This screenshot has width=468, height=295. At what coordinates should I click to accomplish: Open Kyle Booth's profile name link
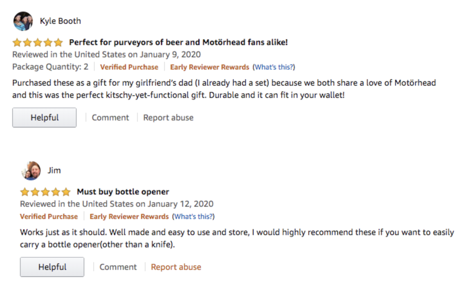tap(60, 21)
